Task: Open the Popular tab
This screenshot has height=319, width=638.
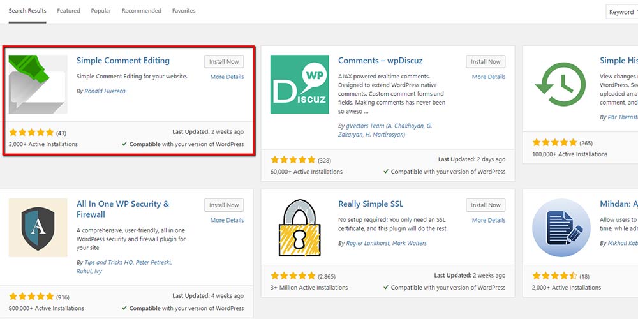Action: pyautogui.click(x=101, y=11)
